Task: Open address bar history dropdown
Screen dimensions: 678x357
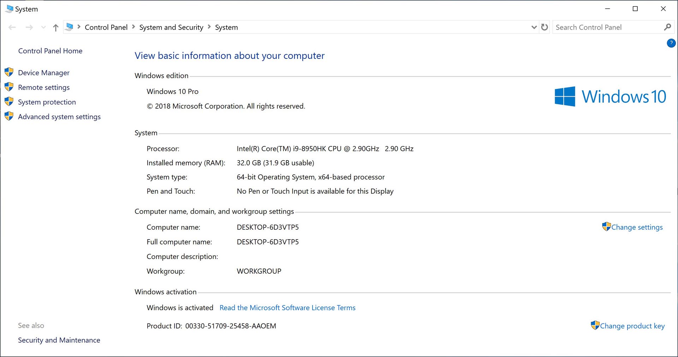Action: click(534, 27)
